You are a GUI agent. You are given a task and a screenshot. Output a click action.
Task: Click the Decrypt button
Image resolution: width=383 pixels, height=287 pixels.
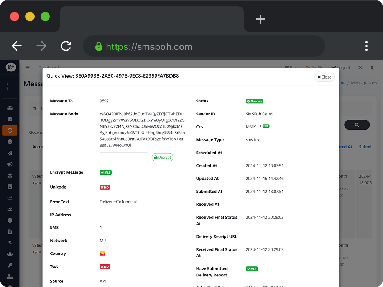[x=162, y=157]
